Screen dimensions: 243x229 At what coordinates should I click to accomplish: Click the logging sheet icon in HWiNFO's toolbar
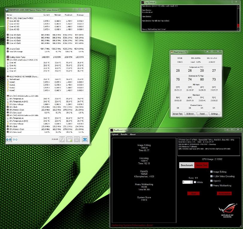69,140
